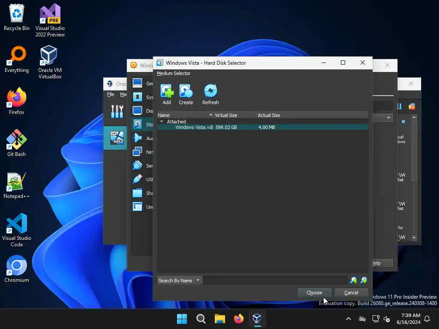Click the search text input field
439x329 pixels.
click(x=275, y=280)
